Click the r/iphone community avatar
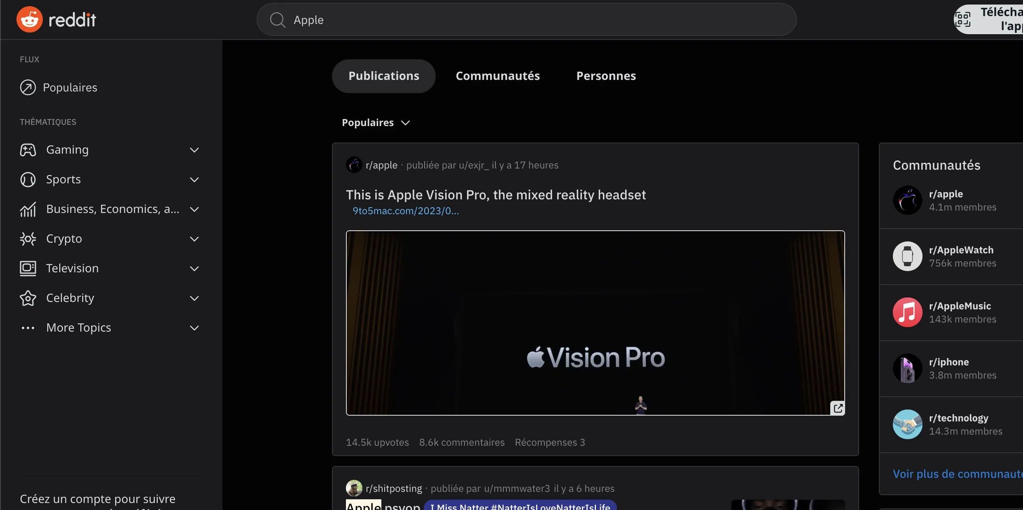The image size is (1023, 510). pos(907,368)
